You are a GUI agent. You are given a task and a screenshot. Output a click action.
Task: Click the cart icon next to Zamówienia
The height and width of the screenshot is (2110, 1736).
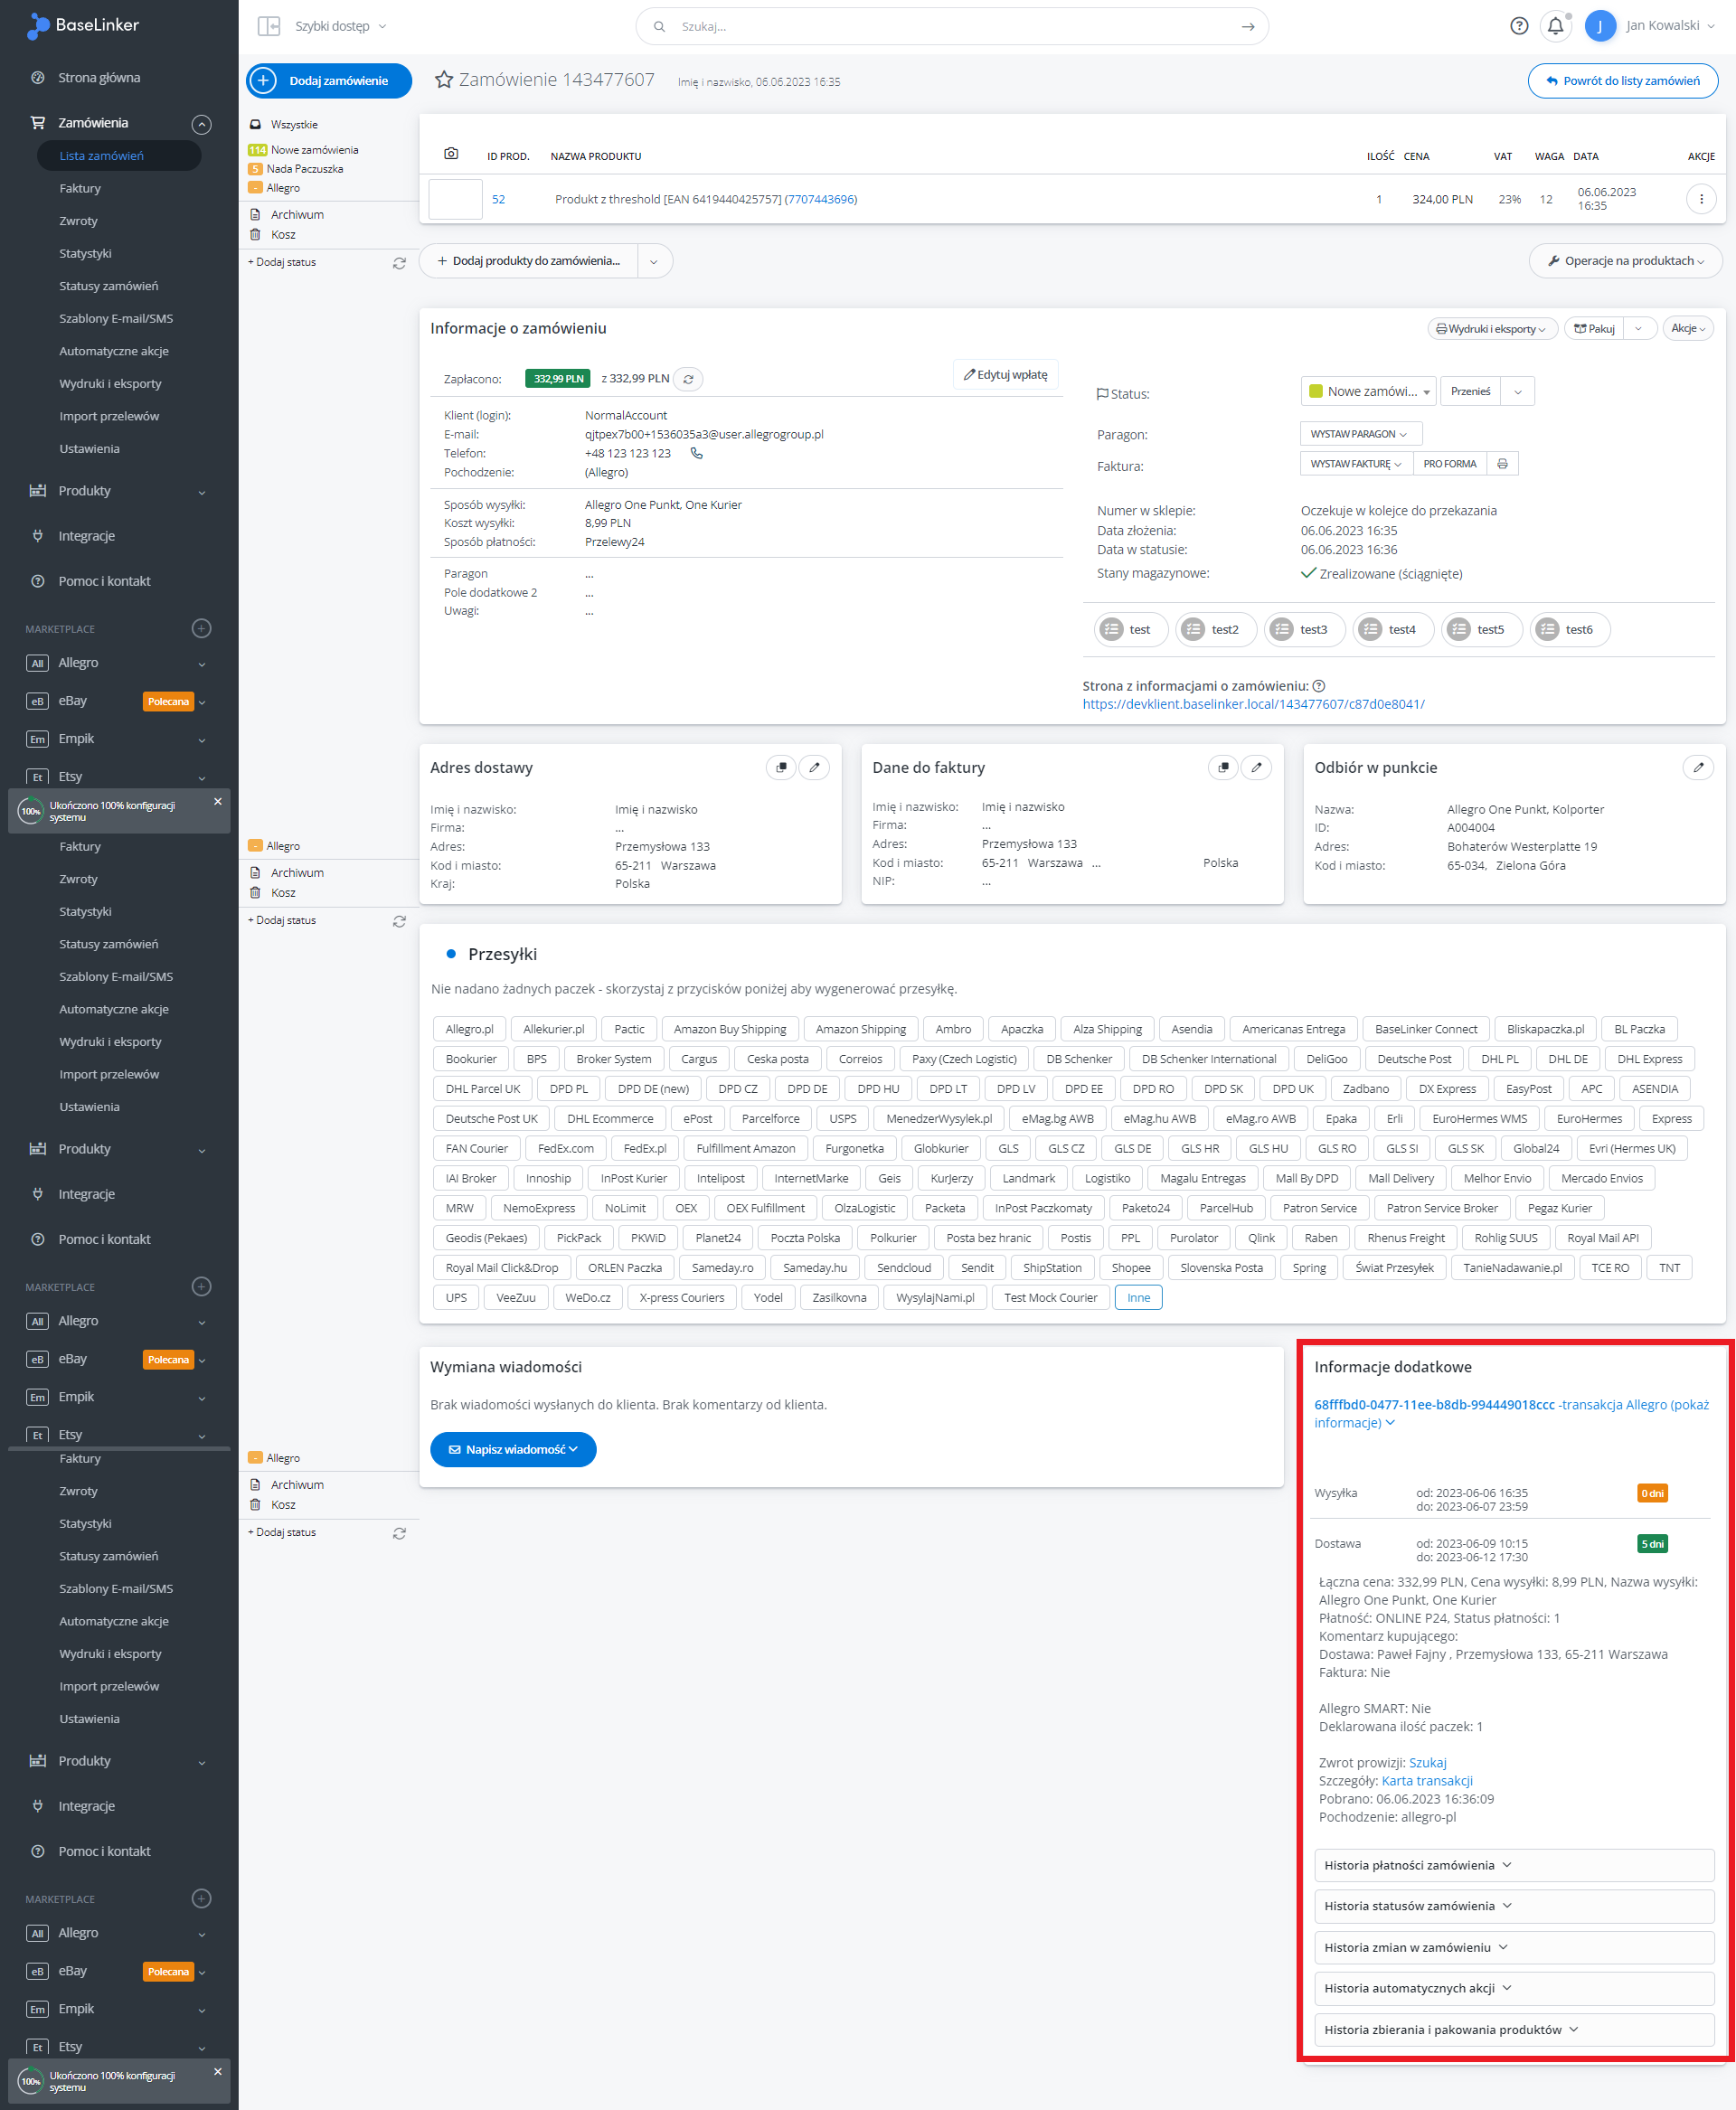(x=38, y=123)
